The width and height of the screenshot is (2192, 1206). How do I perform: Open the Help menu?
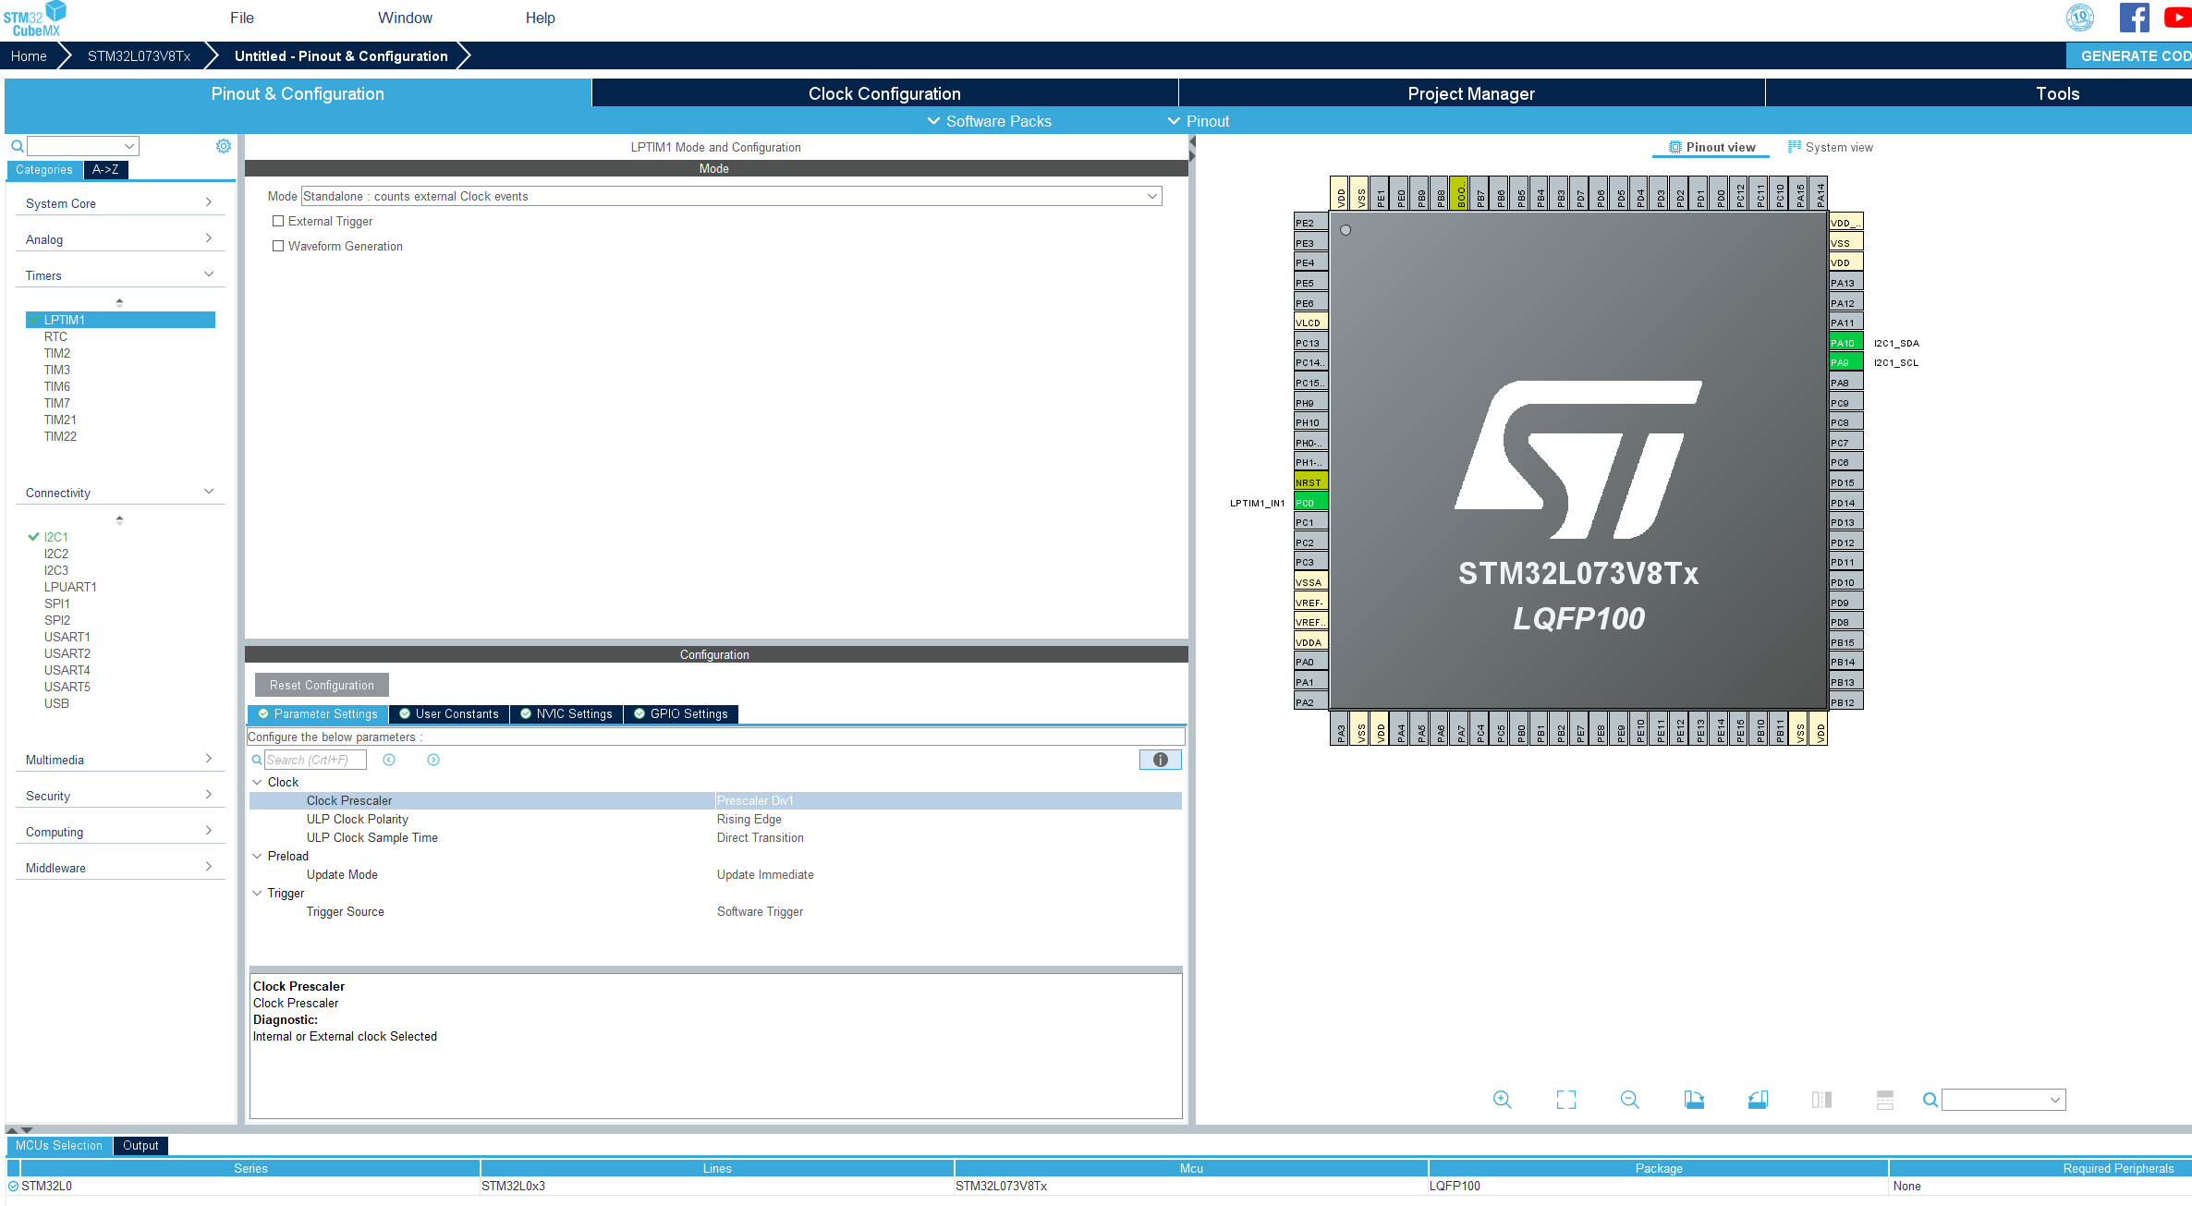click(541, 18)
